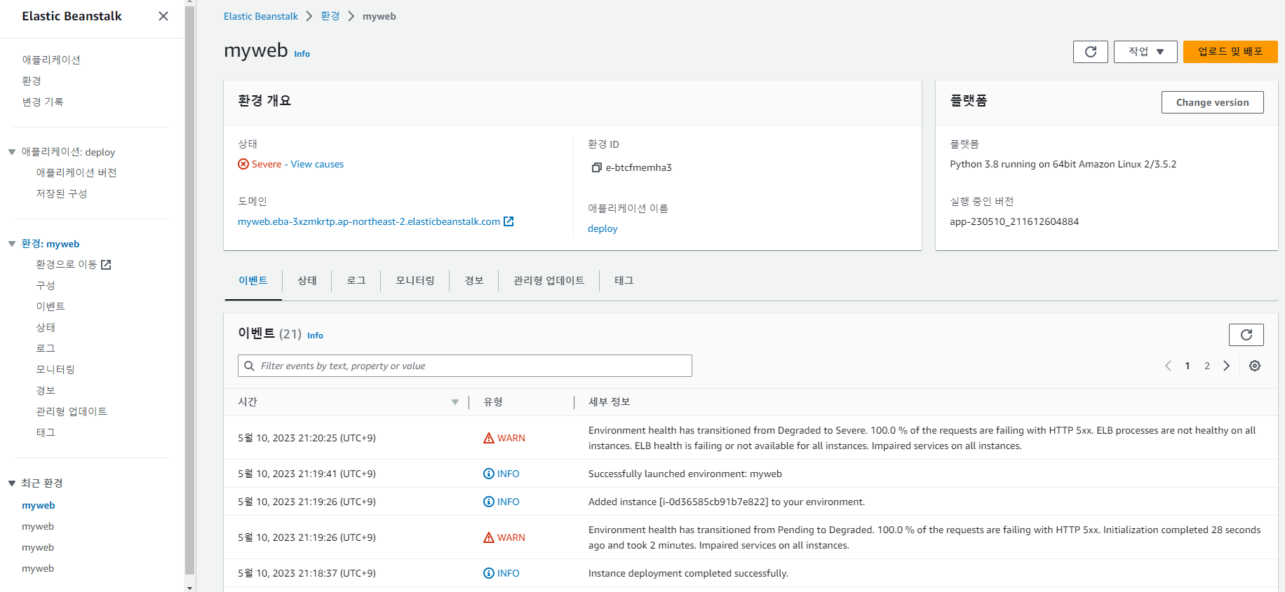Select bold myweb under 최근 환경

click(x=39, y=505)
